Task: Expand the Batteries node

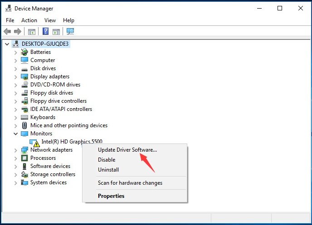Action: pyautogui.click(x=16, y=53)
